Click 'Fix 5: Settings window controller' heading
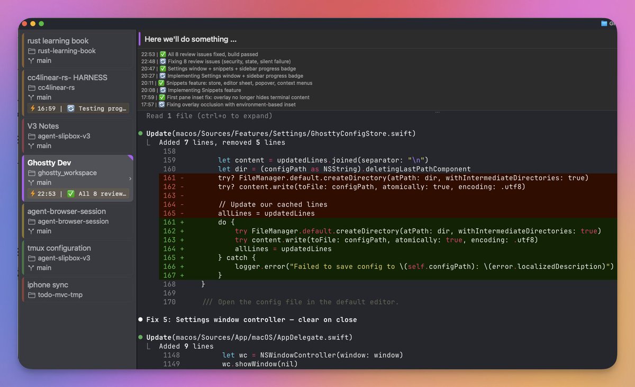The width and height of the screenshot is (635, 387). point(252,320)
